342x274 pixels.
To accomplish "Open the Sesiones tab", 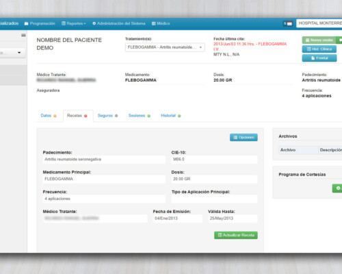I will tap(140, 116).
